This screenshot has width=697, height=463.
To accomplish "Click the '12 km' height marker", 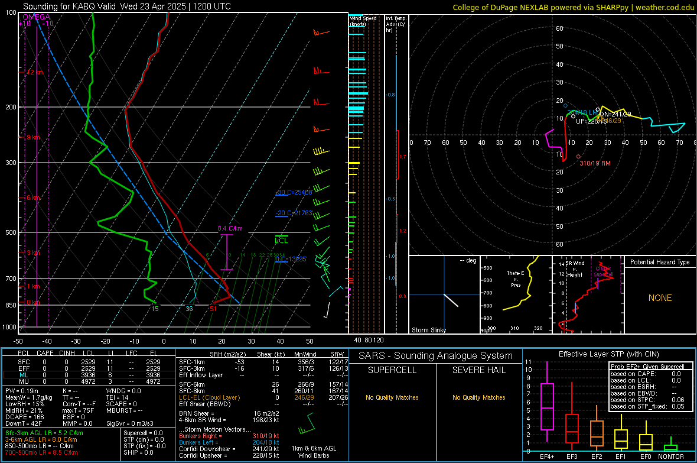I will pos(35,72).
